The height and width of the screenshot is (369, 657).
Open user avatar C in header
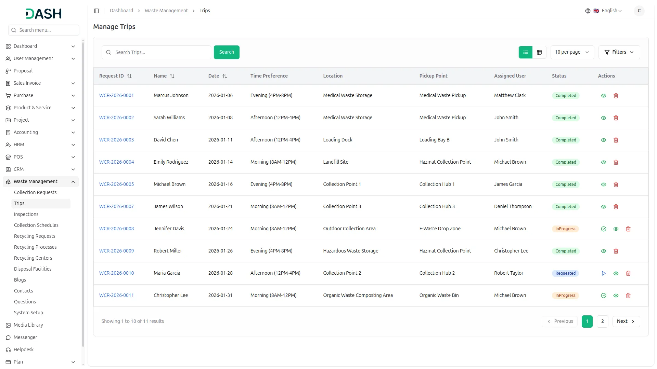(x=639, y=11)
